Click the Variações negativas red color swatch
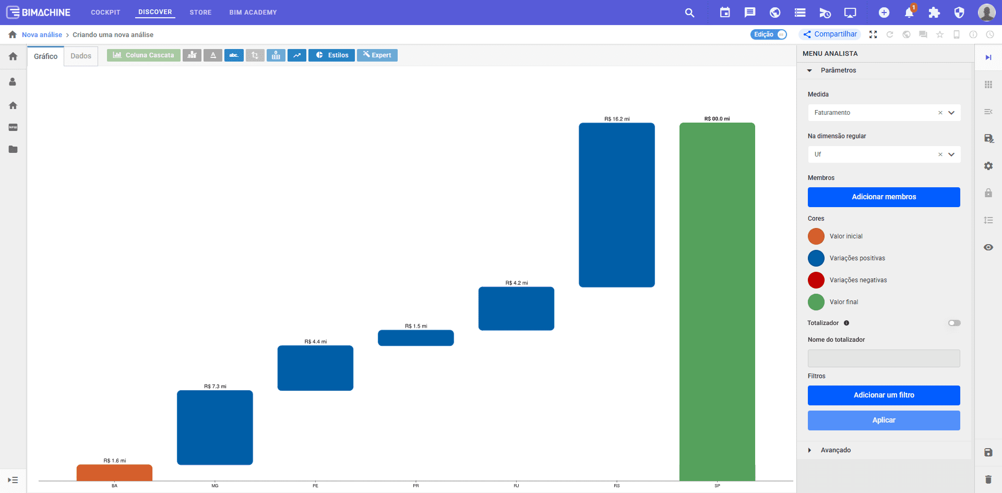 click(816, 280)
